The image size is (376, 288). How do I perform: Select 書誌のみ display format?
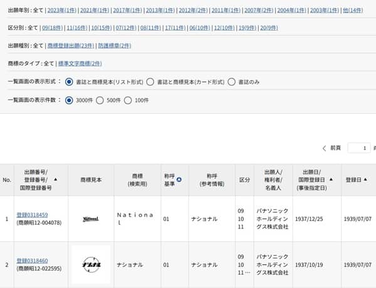[x=231, y=82]
